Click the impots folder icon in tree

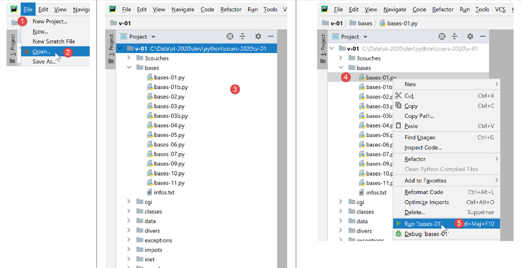pyautogui.click(x=139, y=250)
